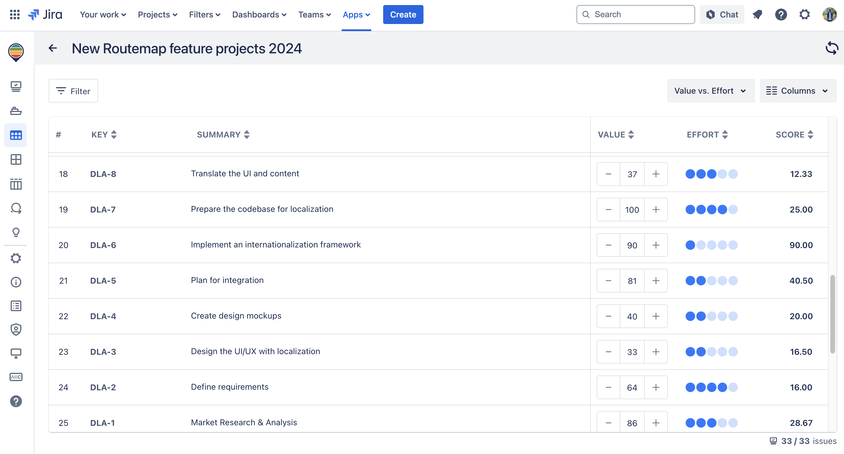844x454 pixels.
Task: Set third effort dot for DLA-6
Action: click(712, 245)
